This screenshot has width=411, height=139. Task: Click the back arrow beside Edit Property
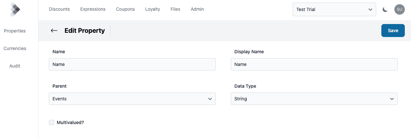[54, 31]
